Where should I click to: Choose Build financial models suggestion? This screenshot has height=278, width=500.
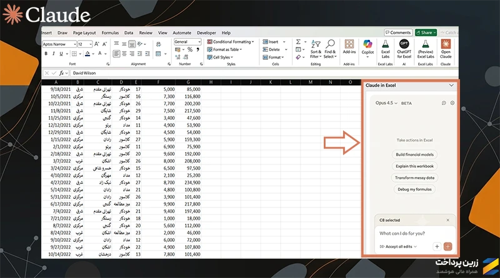pos(414,155)
